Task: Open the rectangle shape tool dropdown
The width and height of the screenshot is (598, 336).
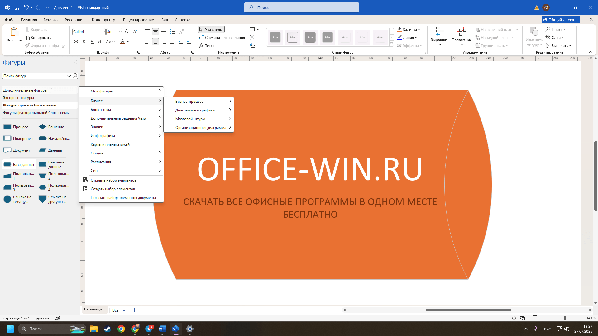Action: (x=258, y=30)
